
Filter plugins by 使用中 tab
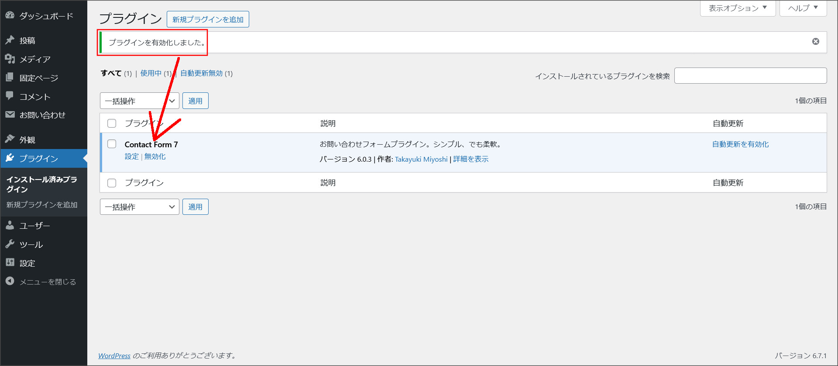(151, 73)
